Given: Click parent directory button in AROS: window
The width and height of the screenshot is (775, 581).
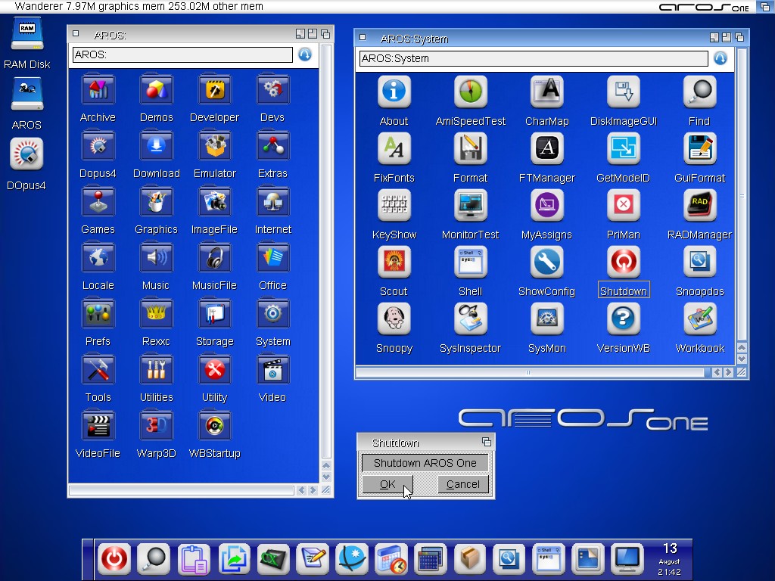Looking at the screenshot, I should (x=305, y=54).
